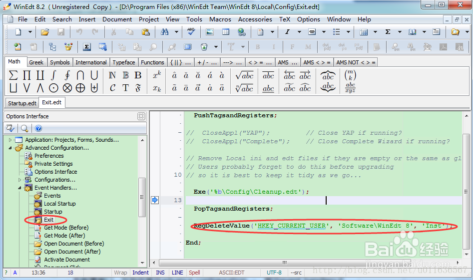Image resolution: width=473 pixels, height=280 pixels.
Task: Click the insert table icon
Action: tap(226, 32)
